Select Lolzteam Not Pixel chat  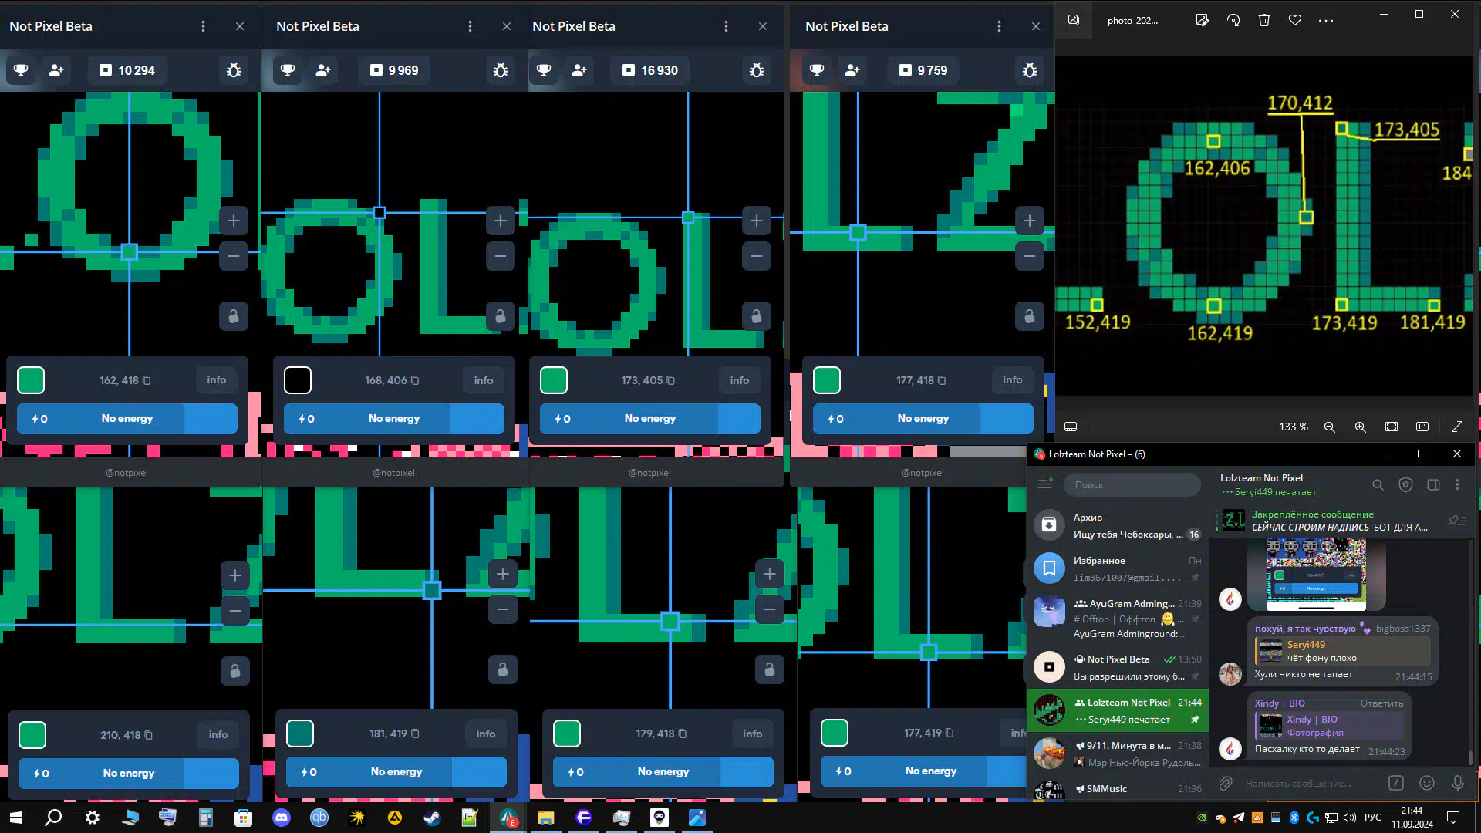coord(1117,710)
